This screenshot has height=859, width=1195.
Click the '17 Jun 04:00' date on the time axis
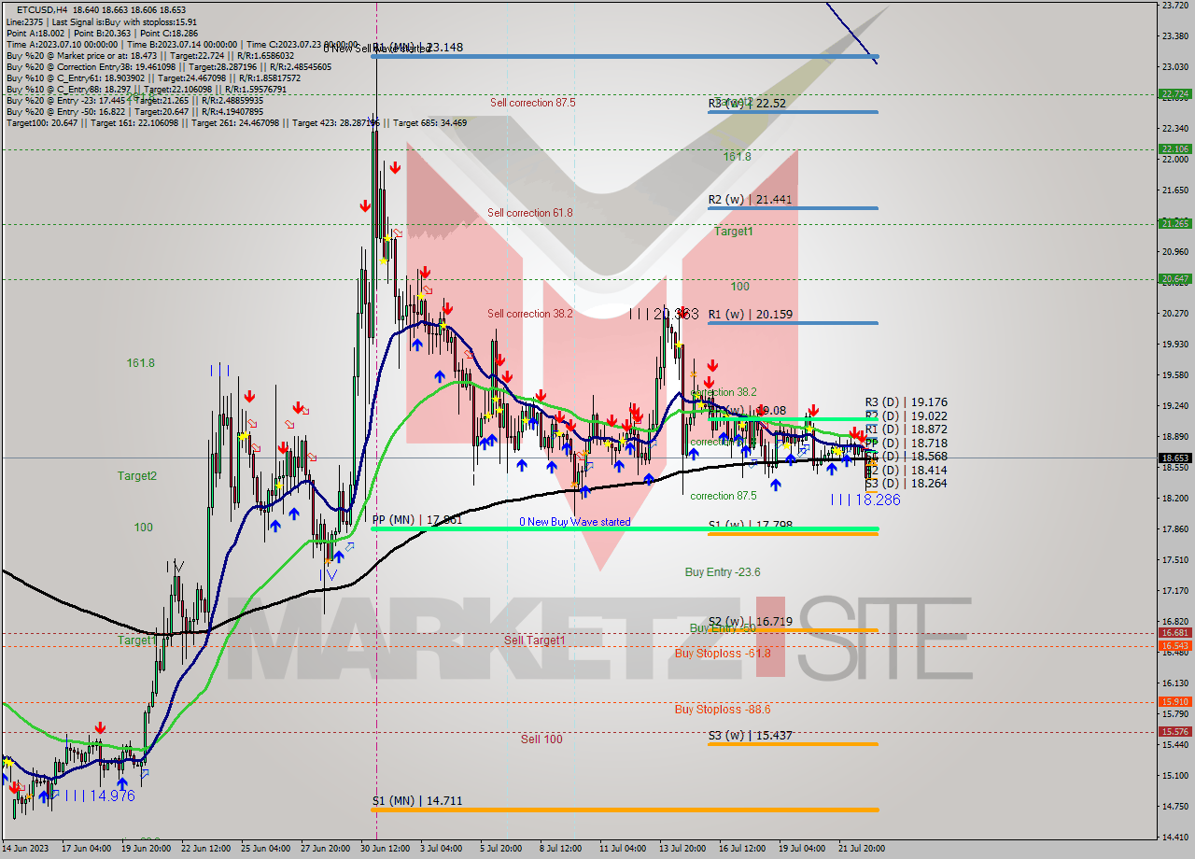coord(87,849)
